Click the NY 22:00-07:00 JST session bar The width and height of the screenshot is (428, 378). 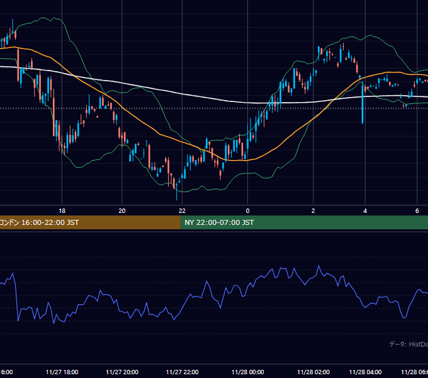[305, 222]
